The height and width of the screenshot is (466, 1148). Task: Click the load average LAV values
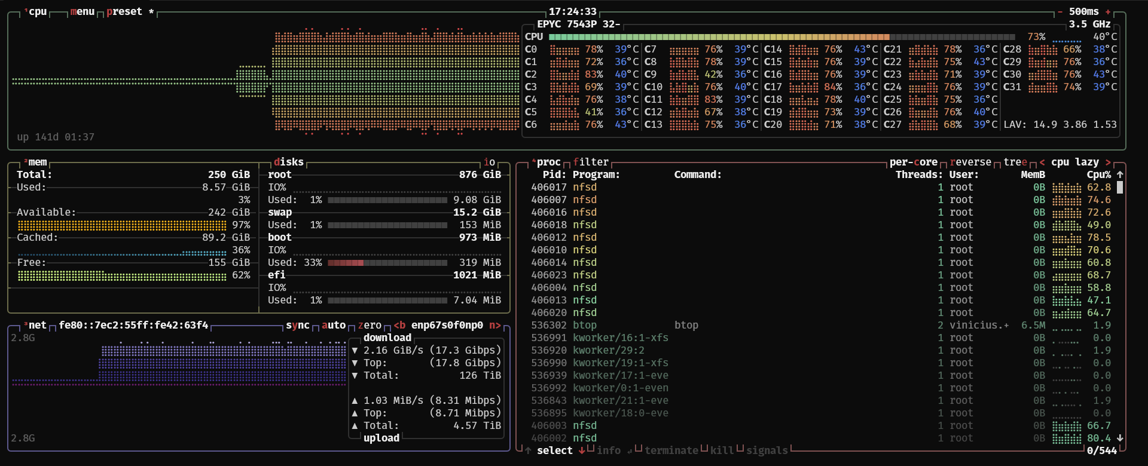point(1060,124)
